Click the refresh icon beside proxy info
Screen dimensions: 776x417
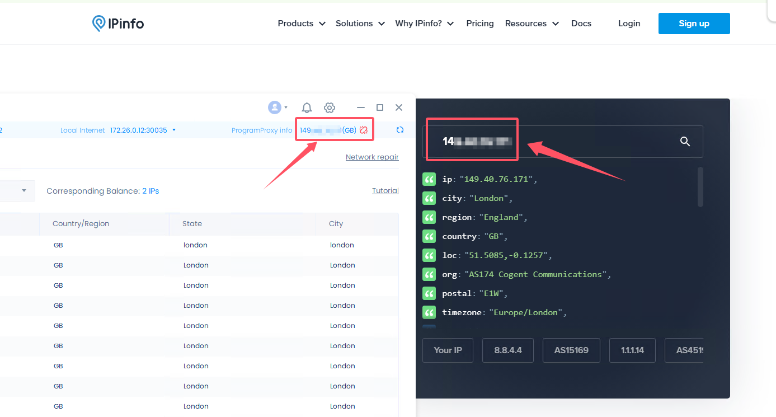point(400,130)
